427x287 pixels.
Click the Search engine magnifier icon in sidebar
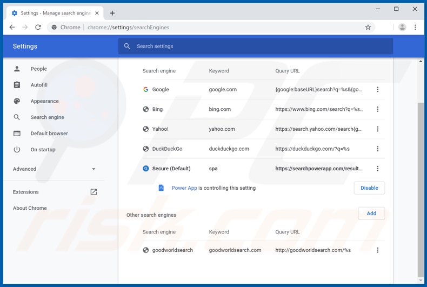point(17,117)
